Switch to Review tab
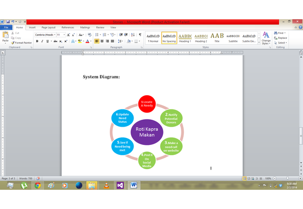Viewport: 303px width, 209px height. point(100,28)
